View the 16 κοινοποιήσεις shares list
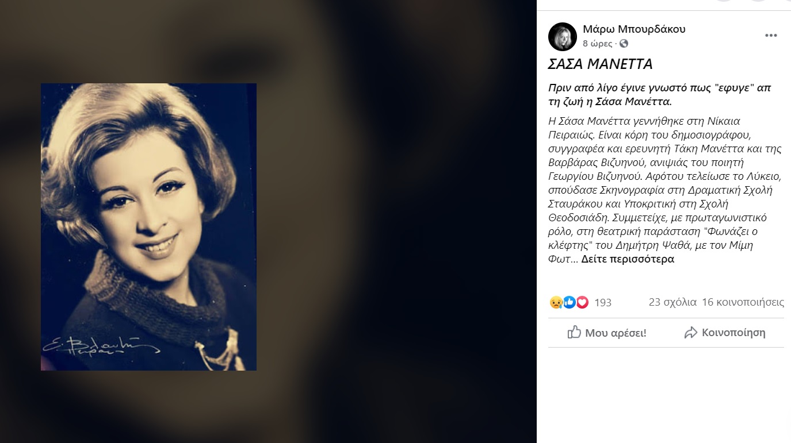The width and height of the screenshot is (791, 443). (743, 302)
